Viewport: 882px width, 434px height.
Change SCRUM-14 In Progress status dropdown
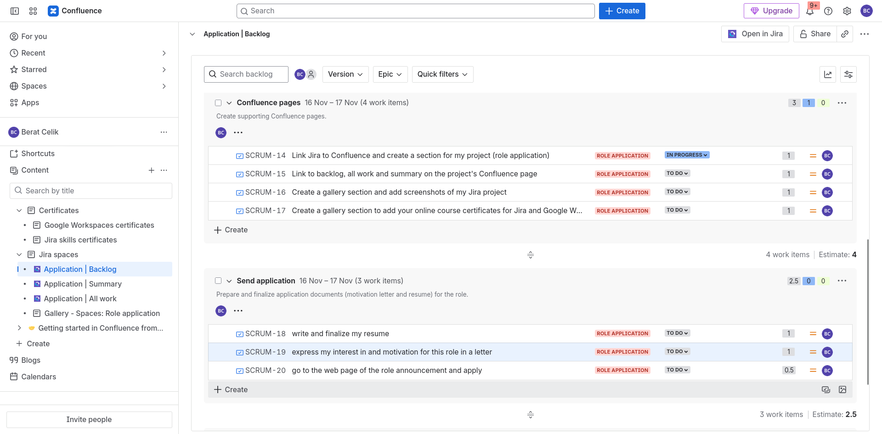tap(687, 155)
